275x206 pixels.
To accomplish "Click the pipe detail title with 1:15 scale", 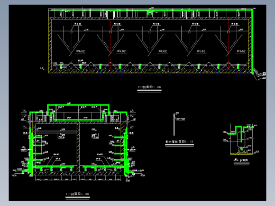I will [x=179, y=142].
